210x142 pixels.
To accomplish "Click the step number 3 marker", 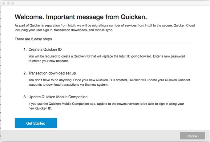I will pos(25,96).
